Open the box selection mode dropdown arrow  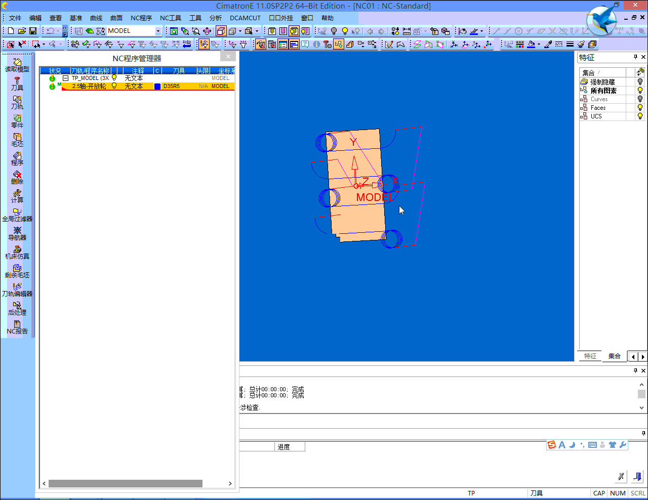click(x=44, y=45)
